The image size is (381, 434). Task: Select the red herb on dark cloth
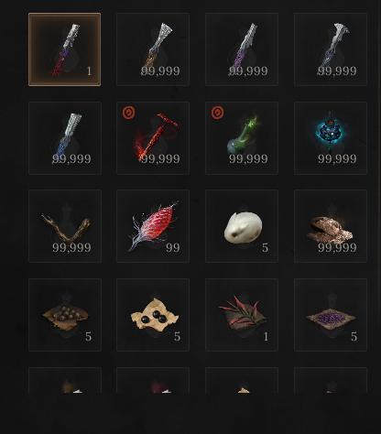[242, 315]
